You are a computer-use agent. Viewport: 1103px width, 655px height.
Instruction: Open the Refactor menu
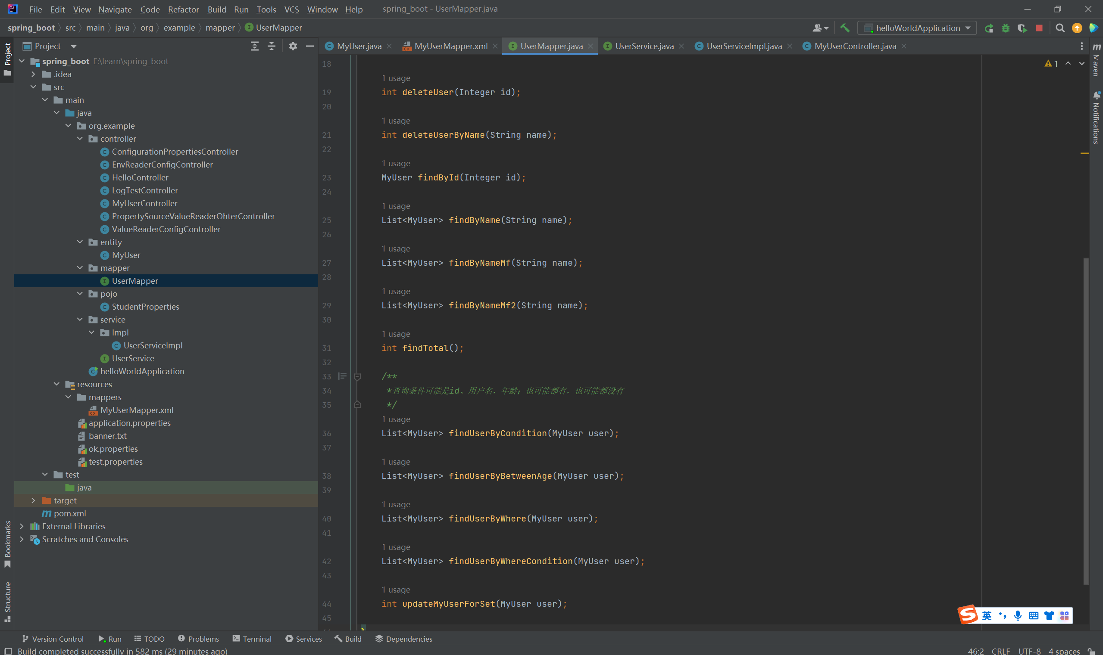(183, 9)
